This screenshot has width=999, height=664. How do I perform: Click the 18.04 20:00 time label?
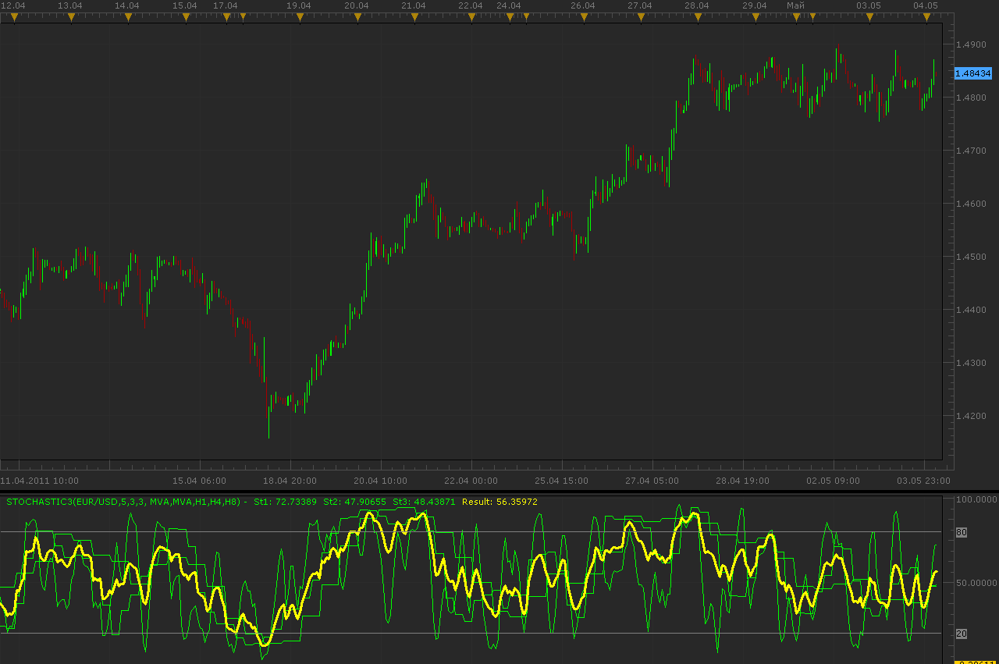[290, 481]
